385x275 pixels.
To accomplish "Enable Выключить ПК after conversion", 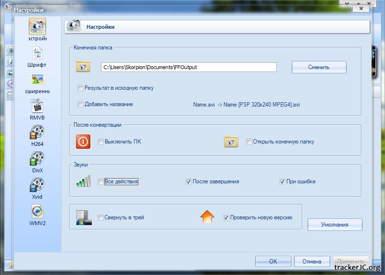I will point(100,142).
